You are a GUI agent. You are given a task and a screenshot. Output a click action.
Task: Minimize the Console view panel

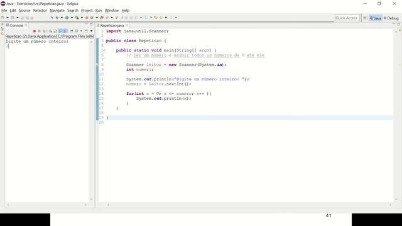[x=87, y=24]
